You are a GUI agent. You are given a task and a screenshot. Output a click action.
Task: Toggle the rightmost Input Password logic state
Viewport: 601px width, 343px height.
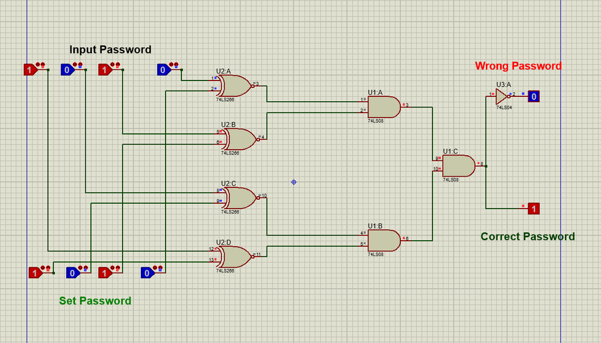click(x=164, y=70)
